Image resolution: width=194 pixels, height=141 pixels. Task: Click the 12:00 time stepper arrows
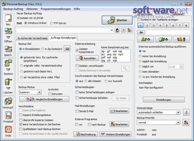pyautogui.click(x=181, y=67)
